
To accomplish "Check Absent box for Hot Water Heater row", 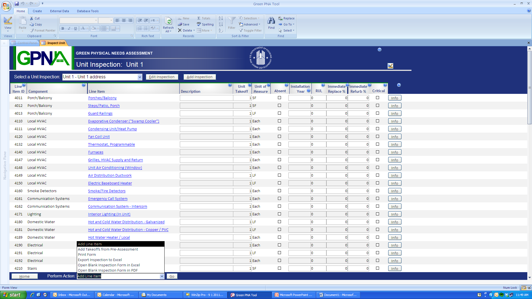I will [279, 237].
